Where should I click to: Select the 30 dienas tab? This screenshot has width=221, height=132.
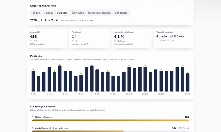(62, 13)
